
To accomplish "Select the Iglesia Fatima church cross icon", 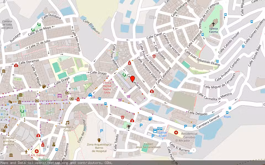I will click(x=213, y=24).
